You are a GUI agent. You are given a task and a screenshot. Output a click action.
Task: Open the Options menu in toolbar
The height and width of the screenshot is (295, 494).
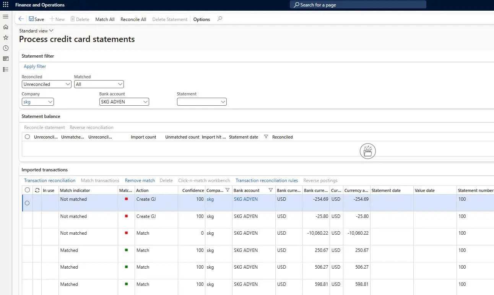click(201, 19)
